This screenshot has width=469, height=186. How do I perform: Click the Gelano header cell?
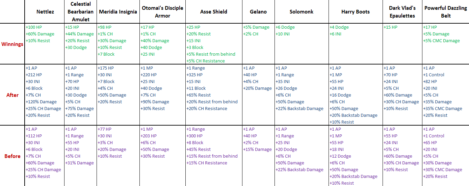click(x=258, y=11)
